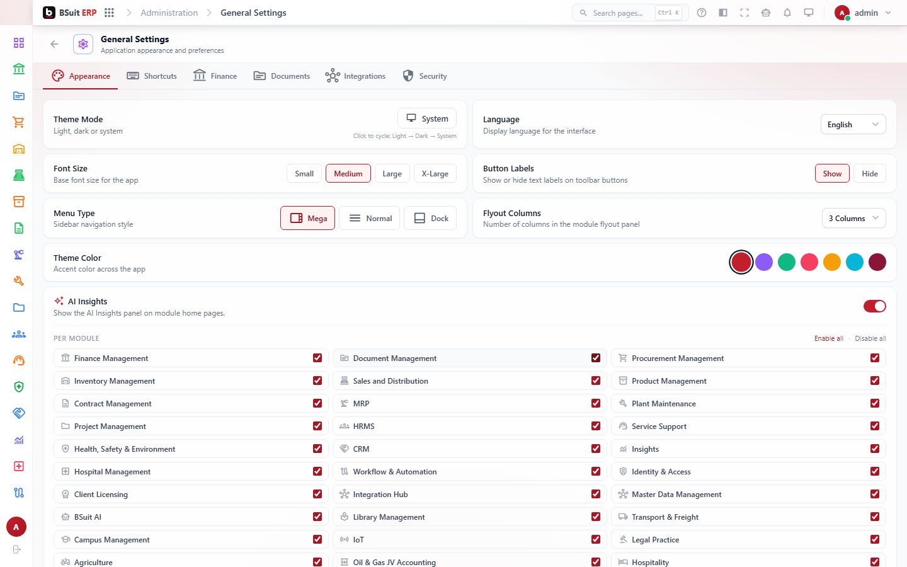
Task: Open the shopping cart procurement sidebar icon
Action: [19, 122]
